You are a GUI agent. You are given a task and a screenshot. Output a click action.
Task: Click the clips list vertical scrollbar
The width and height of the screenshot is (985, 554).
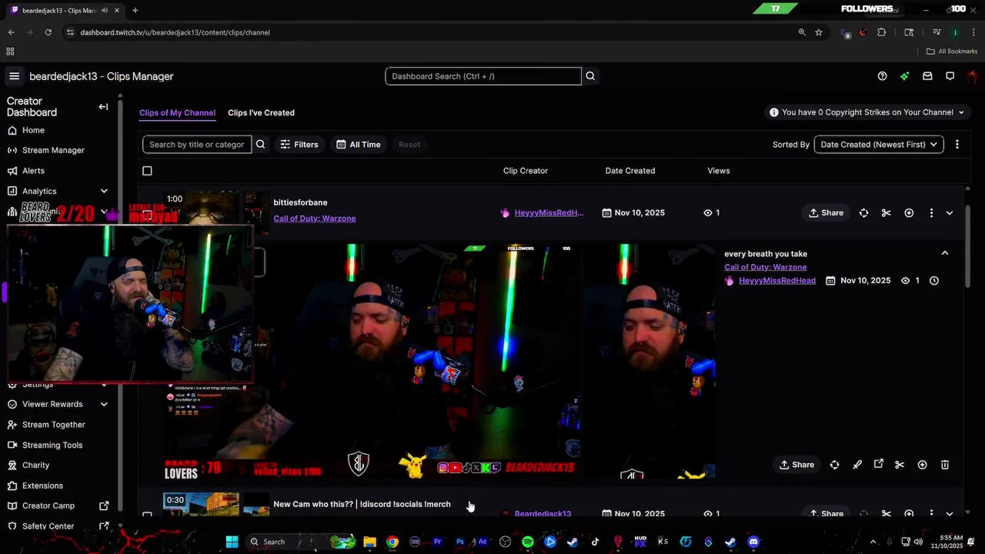click(x=967, y=246)
